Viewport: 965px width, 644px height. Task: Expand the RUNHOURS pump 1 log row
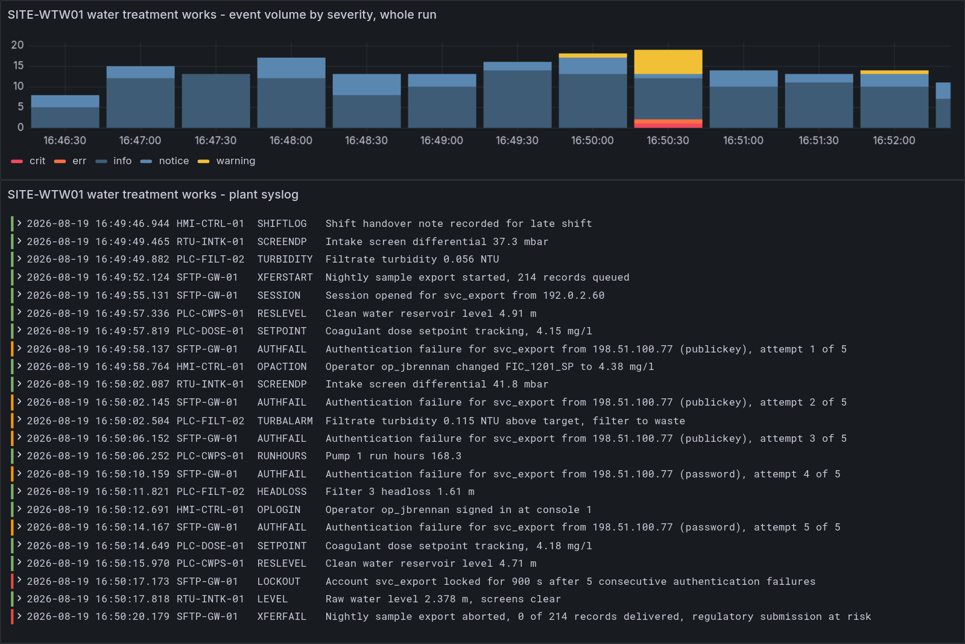pyautogui.click(x=19, y=456)
